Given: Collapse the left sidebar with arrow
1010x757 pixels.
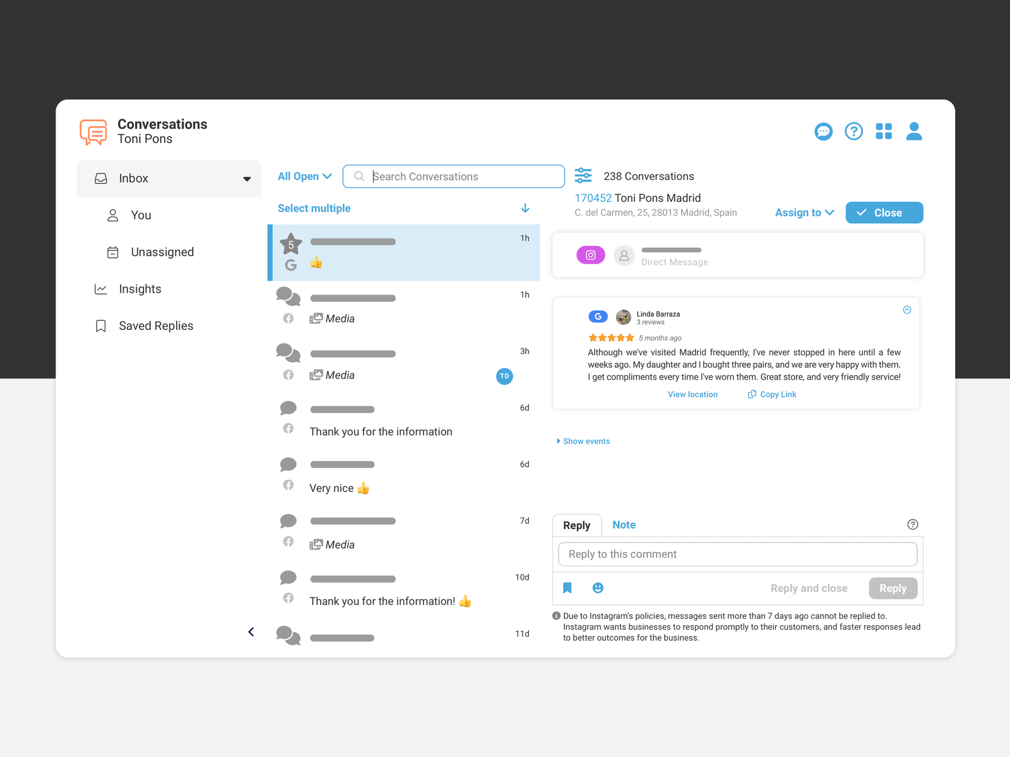Looking at the screenshot, I should (x=251, y=631).
